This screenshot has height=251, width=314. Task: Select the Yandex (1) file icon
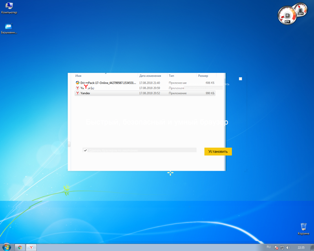pyautogui.click(x=77, y=88)
